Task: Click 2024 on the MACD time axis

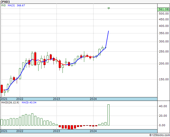Action: [93, 131]
